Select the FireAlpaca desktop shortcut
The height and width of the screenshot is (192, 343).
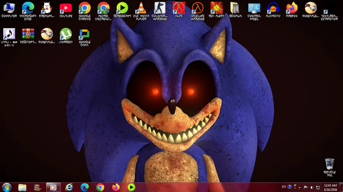tap(46, 10)
